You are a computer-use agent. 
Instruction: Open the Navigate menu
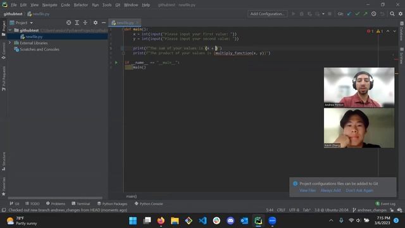pyautogui.click(x=49, y=5)
